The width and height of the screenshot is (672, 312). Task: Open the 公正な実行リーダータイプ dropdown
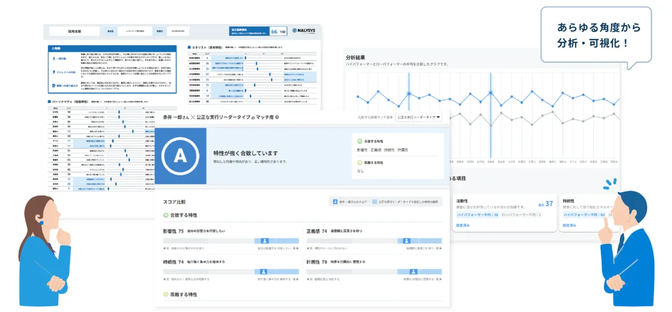pyautogui.click(x=418, y=117)
